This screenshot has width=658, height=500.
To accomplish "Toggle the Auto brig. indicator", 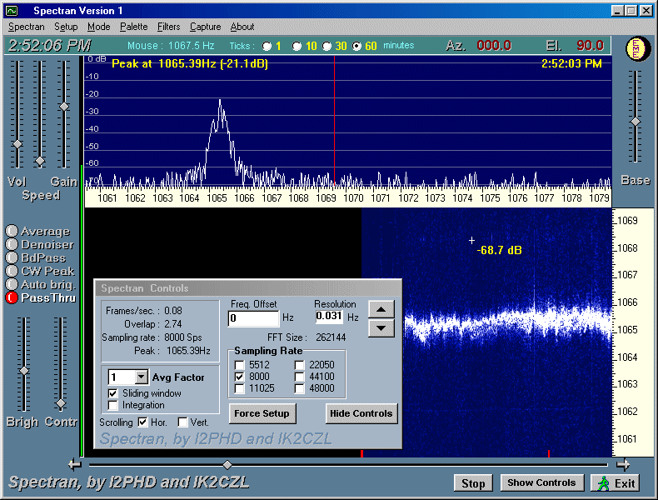I will [x=12, y=285].
